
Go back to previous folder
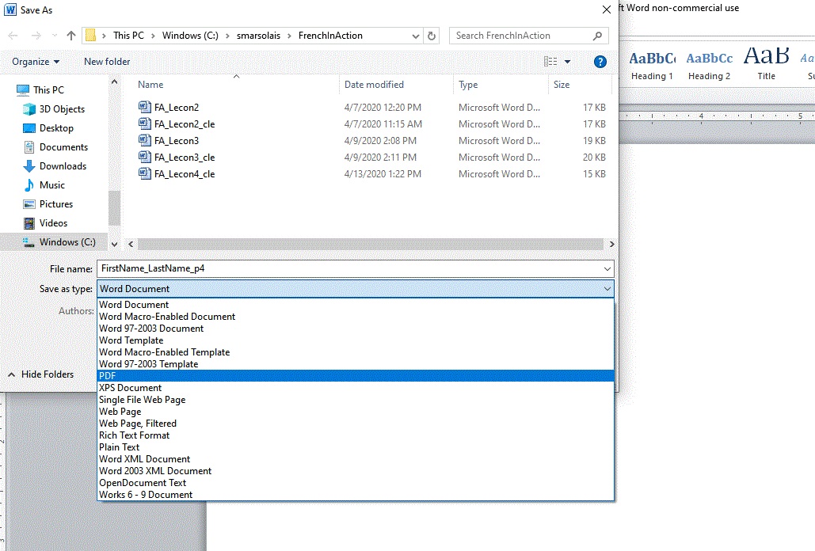(13, 36)
